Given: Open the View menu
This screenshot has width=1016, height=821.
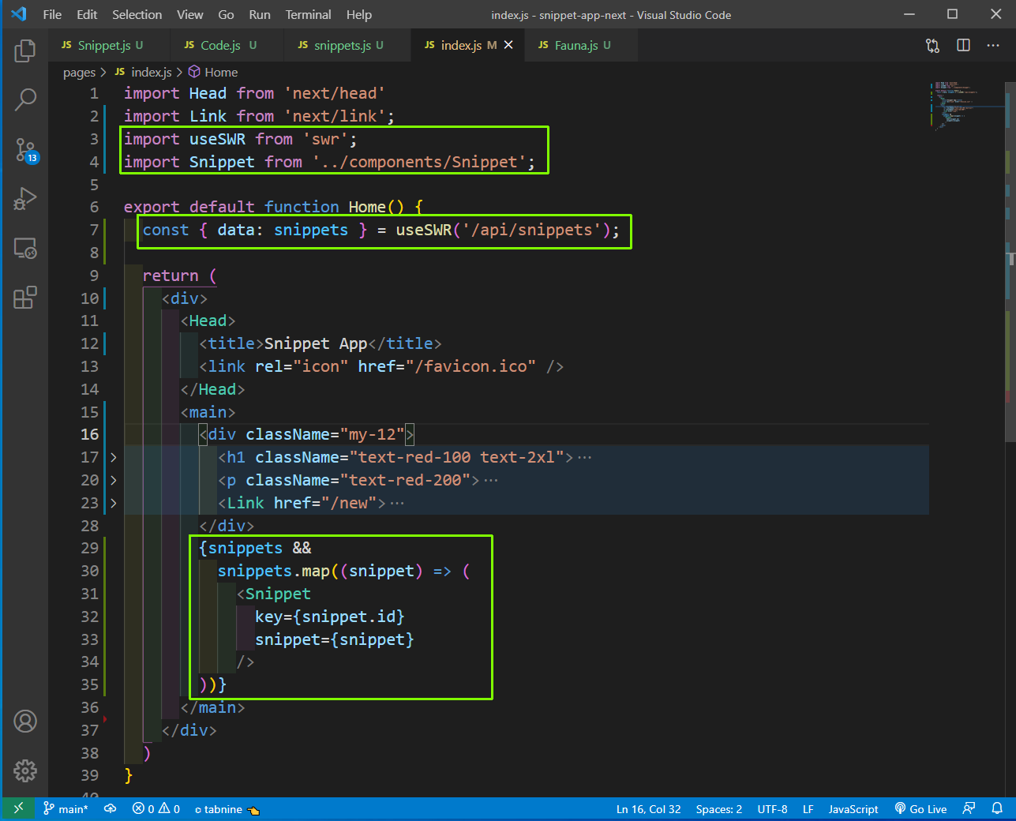Looking at the screenshot, I should (x=189, y=14).
